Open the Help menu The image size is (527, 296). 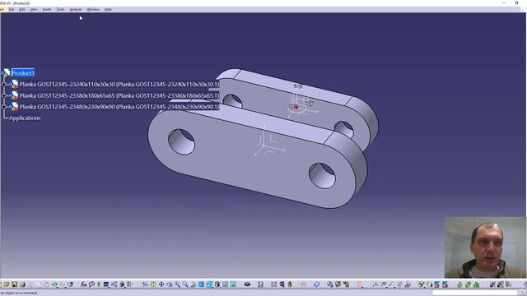tap(108, 9)
